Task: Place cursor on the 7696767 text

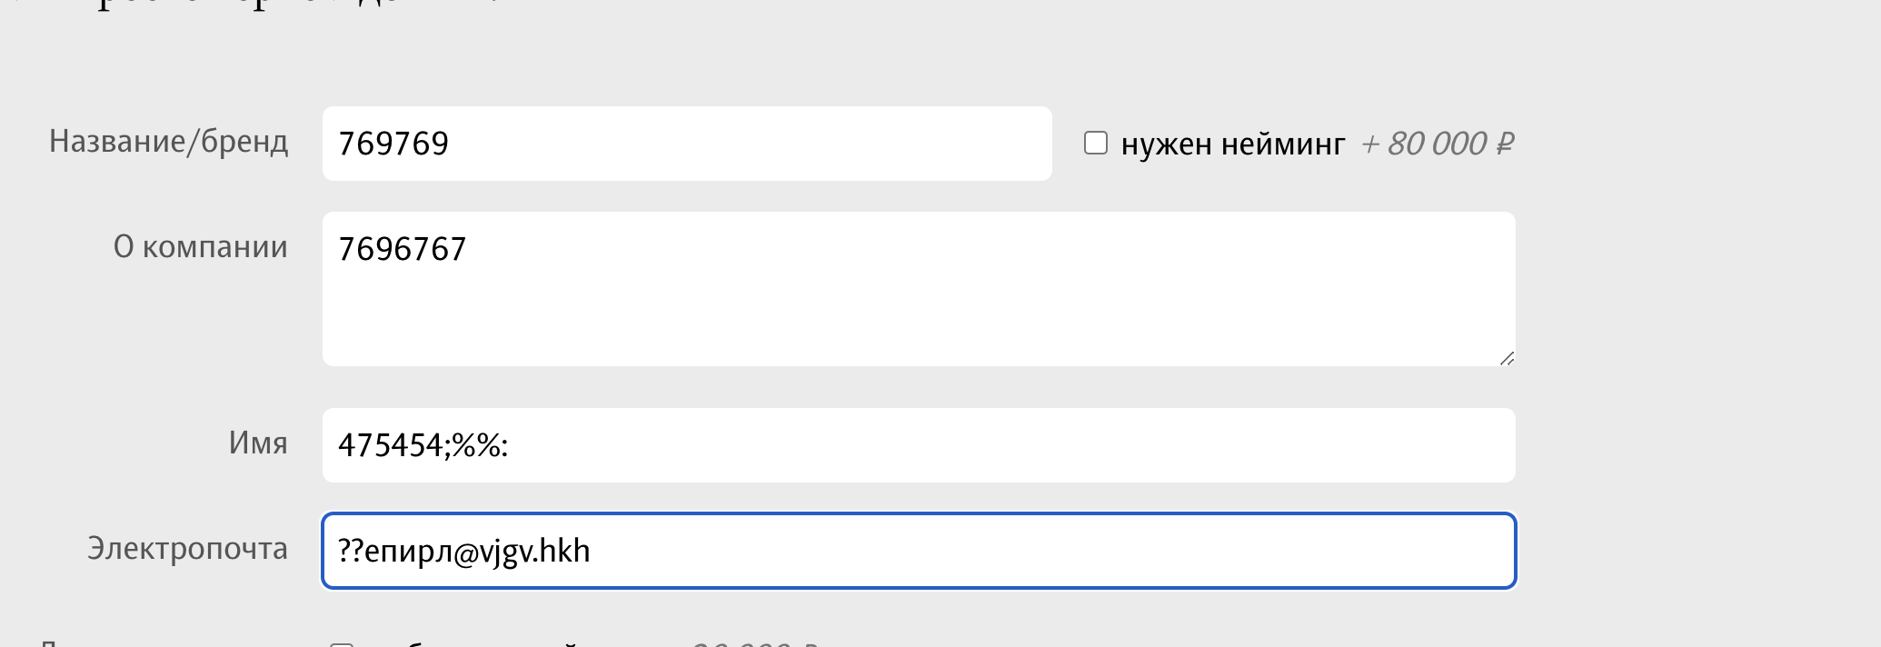Action: tap(402, 249)
